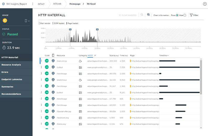Click the timeline bar of /main.min.js

(167, 61)
